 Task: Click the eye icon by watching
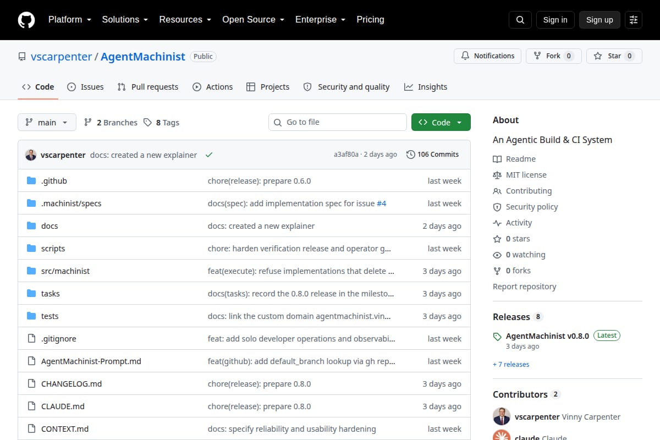(x=497, y=255)
